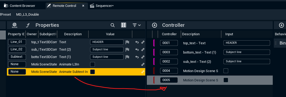Click the link icon in Line_01 row

coord(143,42)
